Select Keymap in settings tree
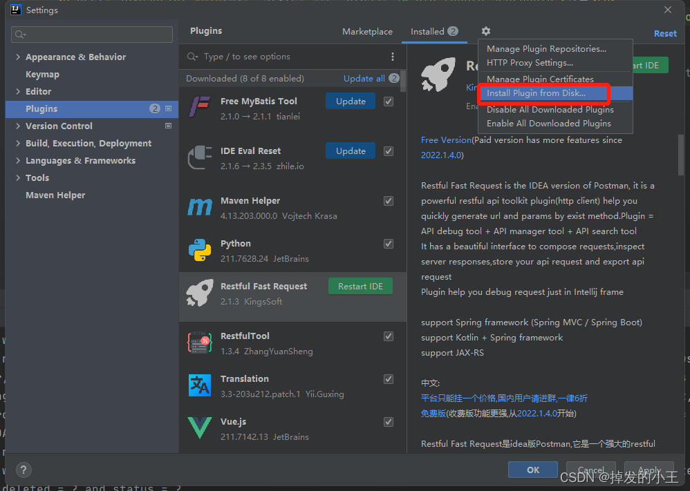The width and height of the screenshot is (690, 491). pyautogui.click(x=42, y=75)
